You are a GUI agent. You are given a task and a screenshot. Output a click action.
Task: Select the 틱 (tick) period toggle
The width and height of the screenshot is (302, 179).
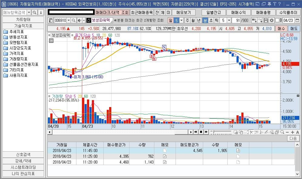pos(217,20)
